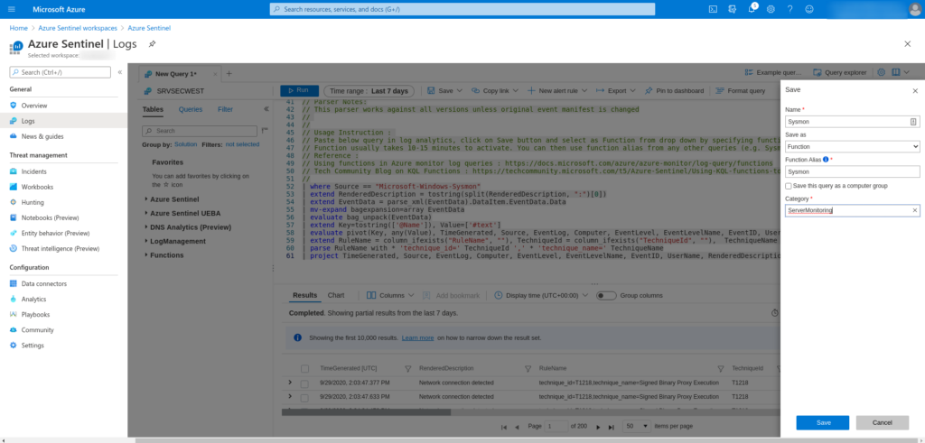This screenshot has height=443, width=925.
Task: Open the 50 items per page dropdown
Action: [x=638, y=426]
